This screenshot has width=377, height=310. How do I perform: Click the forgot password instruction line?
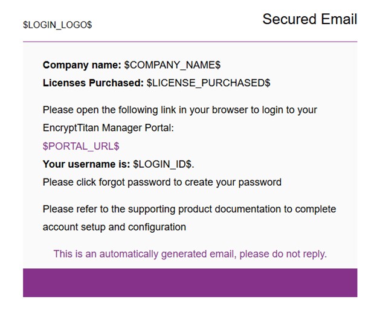point(162,182)
